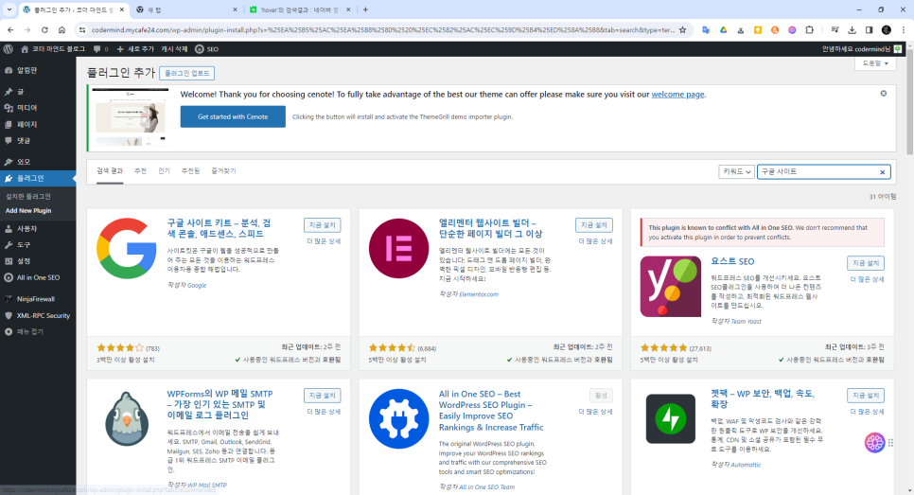Click All in One SEO gear logo
Image resolution: width=914 pixels, height=495 pixels.
tap(398, 418)
